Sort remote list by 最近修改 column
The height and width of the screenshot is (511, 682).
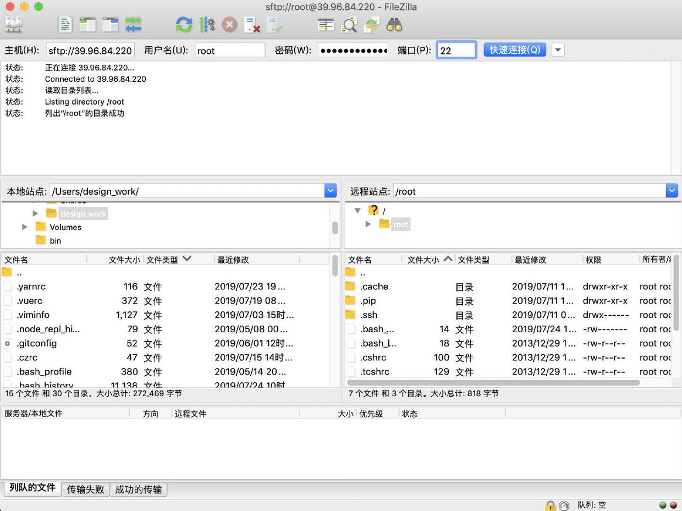click(x=547, y=259)
